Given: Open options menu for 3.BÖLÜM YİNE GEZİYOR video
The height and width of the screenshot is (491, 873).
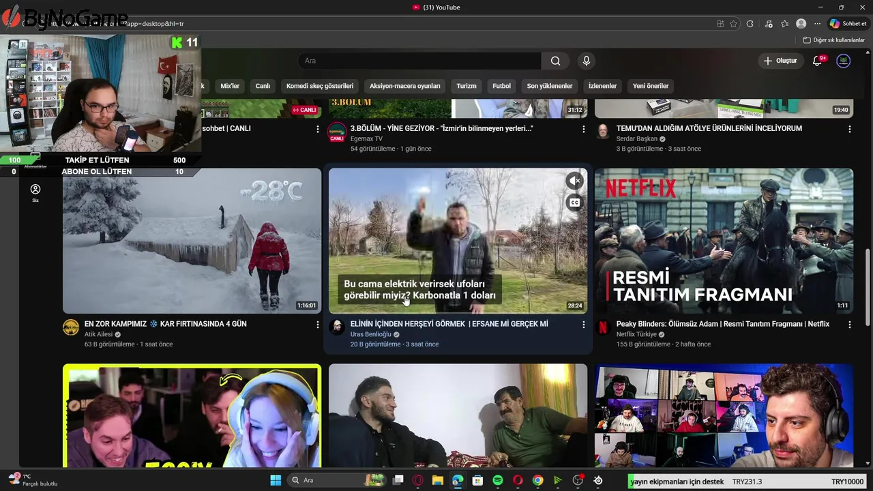Looking at the screenshot, I should point(583,129).
